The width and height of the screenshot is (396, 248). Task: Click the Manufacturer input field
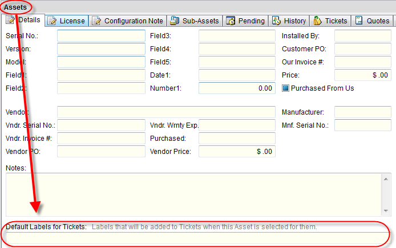(x=362, y=112)
